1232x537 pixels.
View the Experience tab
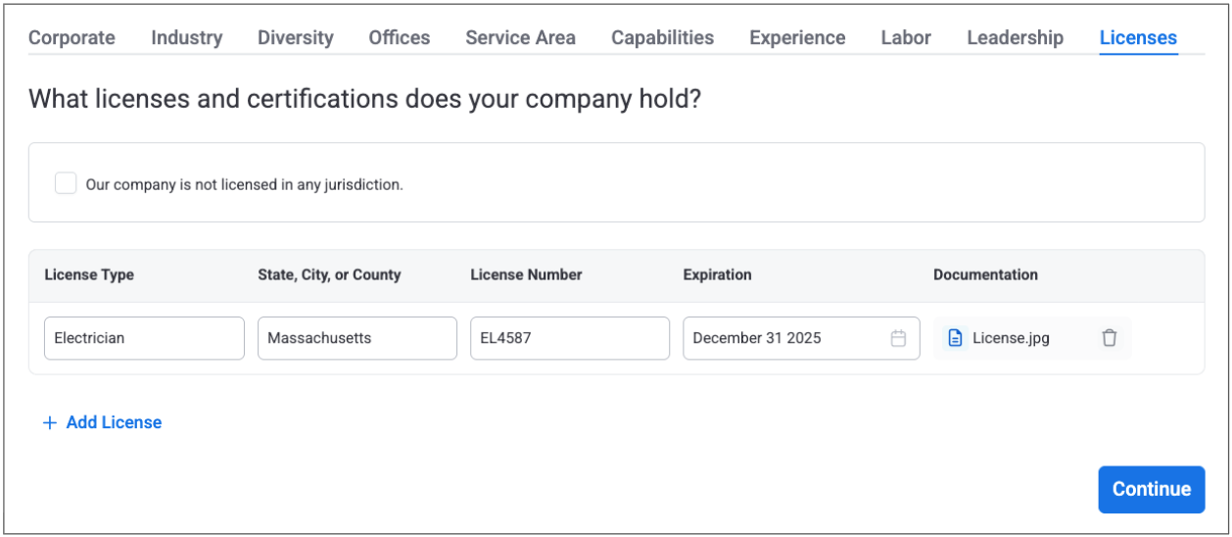797,38
